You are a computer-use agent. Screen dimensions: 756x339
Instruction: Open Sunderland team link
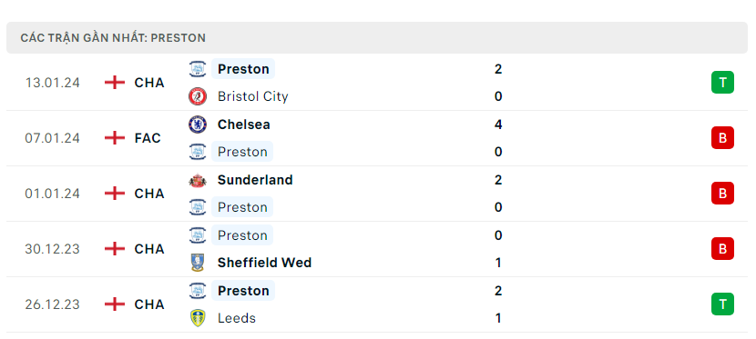(255, 180)
